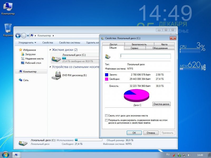Click the Отмена button
This screenshot has height=158, width=211.
[x=151, y=133]
